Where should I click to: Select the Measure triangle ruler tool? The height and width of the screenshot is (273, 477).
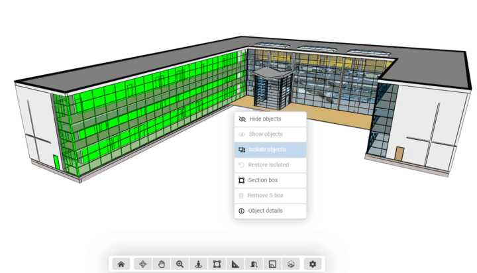point(235,264)
